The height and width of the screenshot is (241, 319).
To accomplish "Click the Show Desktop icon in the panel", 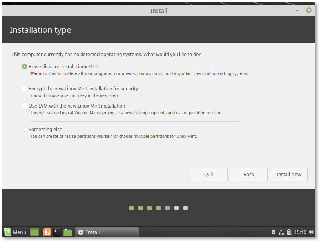I will [34, 232].
